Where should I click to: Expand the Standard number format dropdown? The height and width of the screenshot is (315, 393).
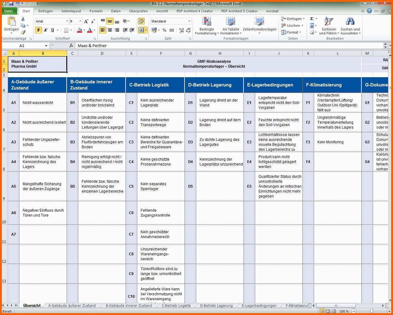pyautogui.click(x=189, y=21)
